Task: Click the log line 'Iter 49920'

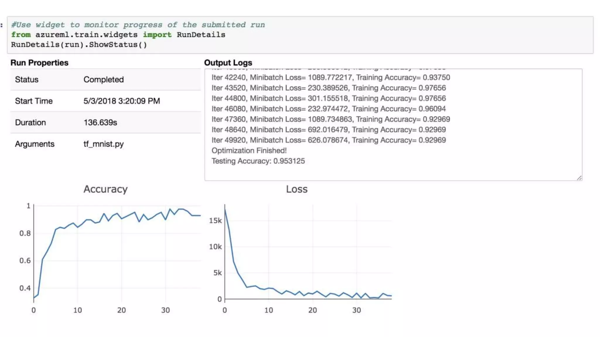Action: click(x=329, y=140)
